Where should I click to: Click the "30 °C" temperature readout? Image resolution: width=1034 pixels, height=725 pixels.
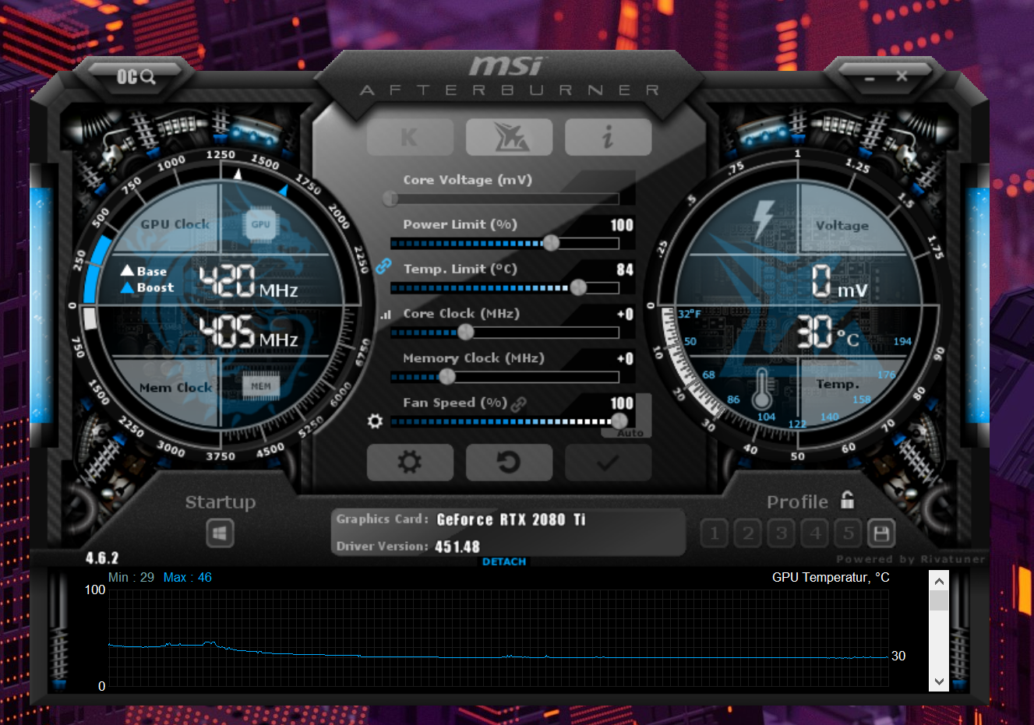828,333
